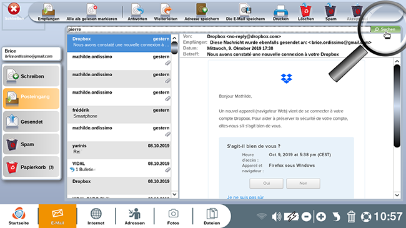This screenshot has height=228, width=406.
Task: Click the Empfangen icon to receive mail
Action: tap(49, 12)
